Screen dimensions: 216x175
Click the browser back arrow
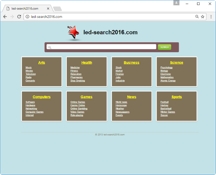[5, 17]
